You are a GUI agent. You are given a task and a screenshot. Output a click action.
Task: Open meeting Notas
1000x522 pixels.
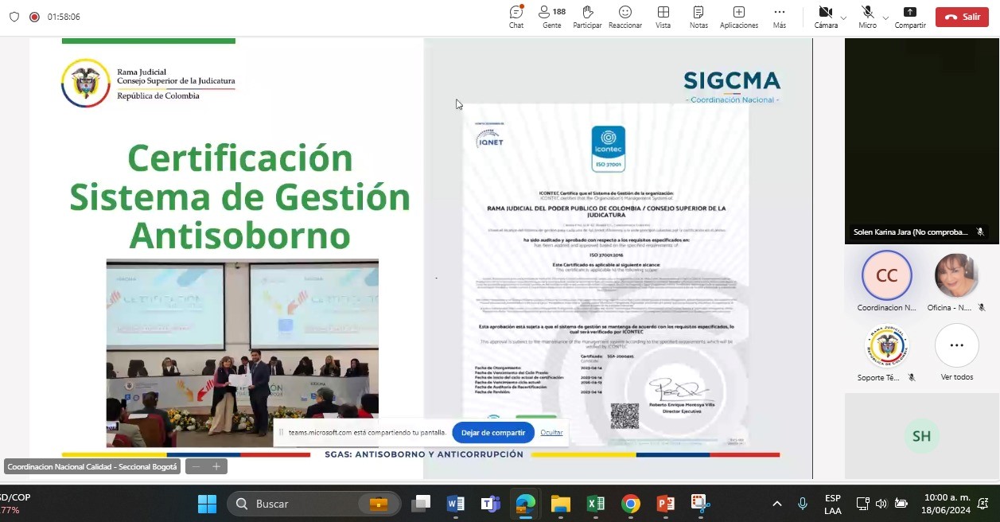(x=698, y=16)
